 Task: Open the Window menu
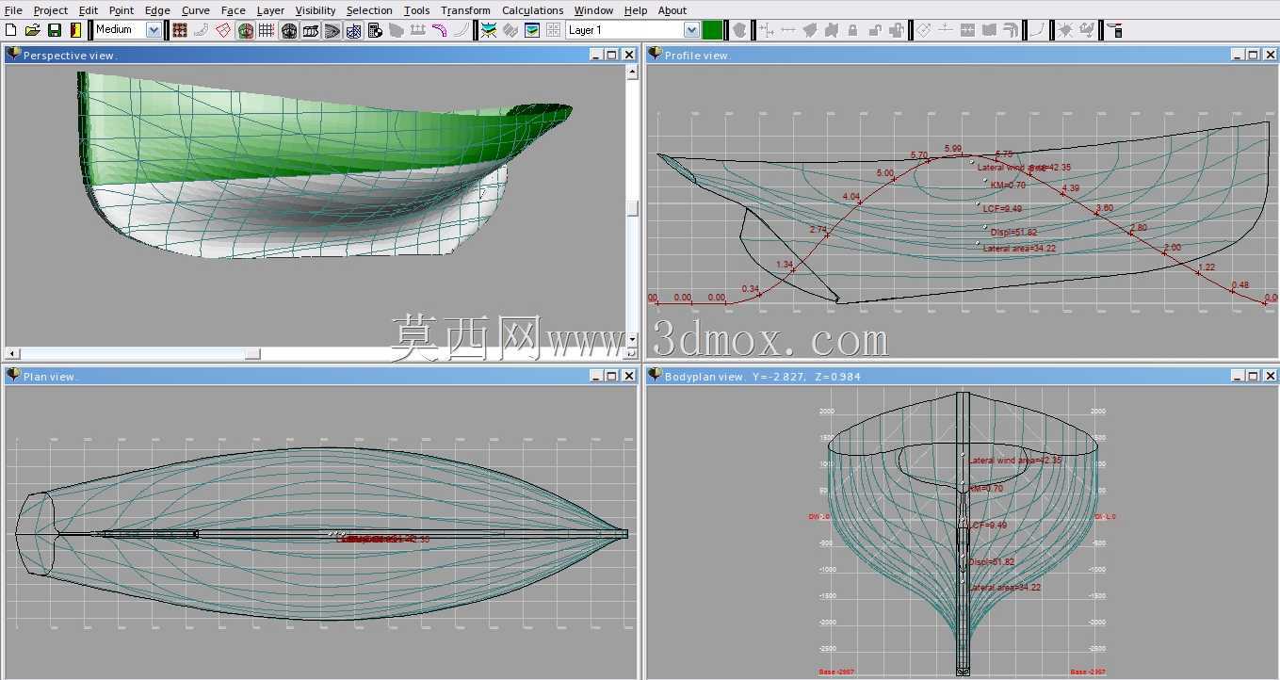tap(593, 10)
